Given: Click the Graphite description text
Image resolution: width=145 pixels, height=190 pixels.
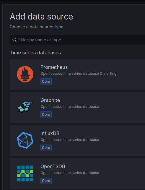Looking at the screenshot, I should coord(70,107).
